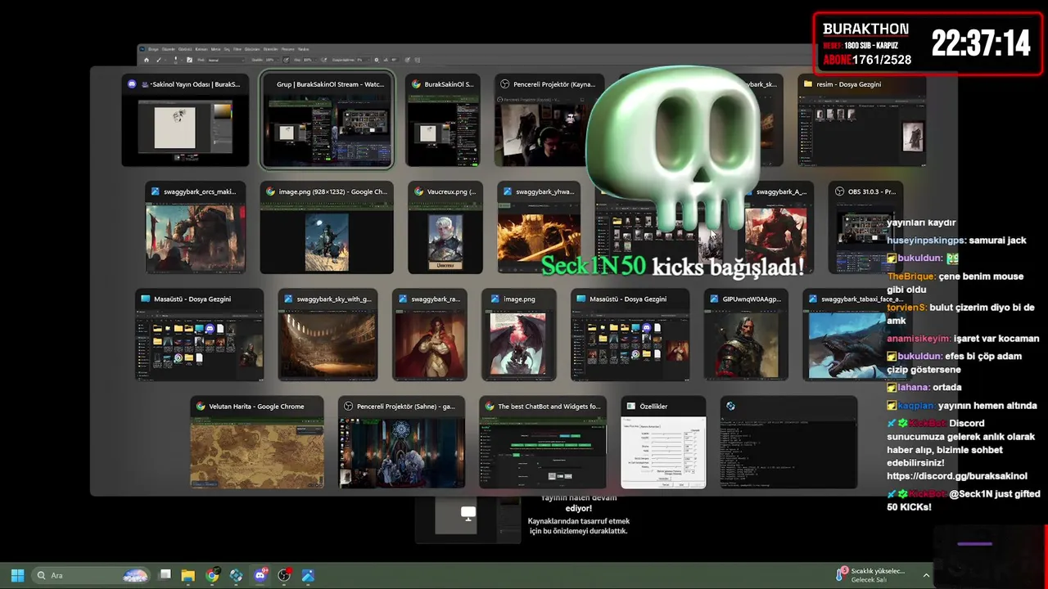Viewport: 1048px width, 589px height.
Task: Switch to BurakSakinOl S... Chrome window
Action: [x=443, y=120]
